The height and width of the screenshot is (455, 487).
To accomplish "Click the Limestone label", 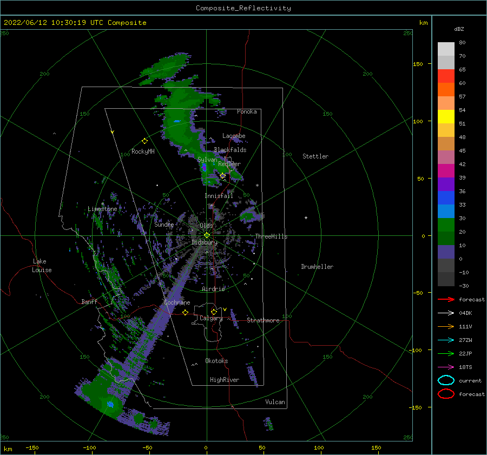I will pyautogui.click(x=102, y=209).
